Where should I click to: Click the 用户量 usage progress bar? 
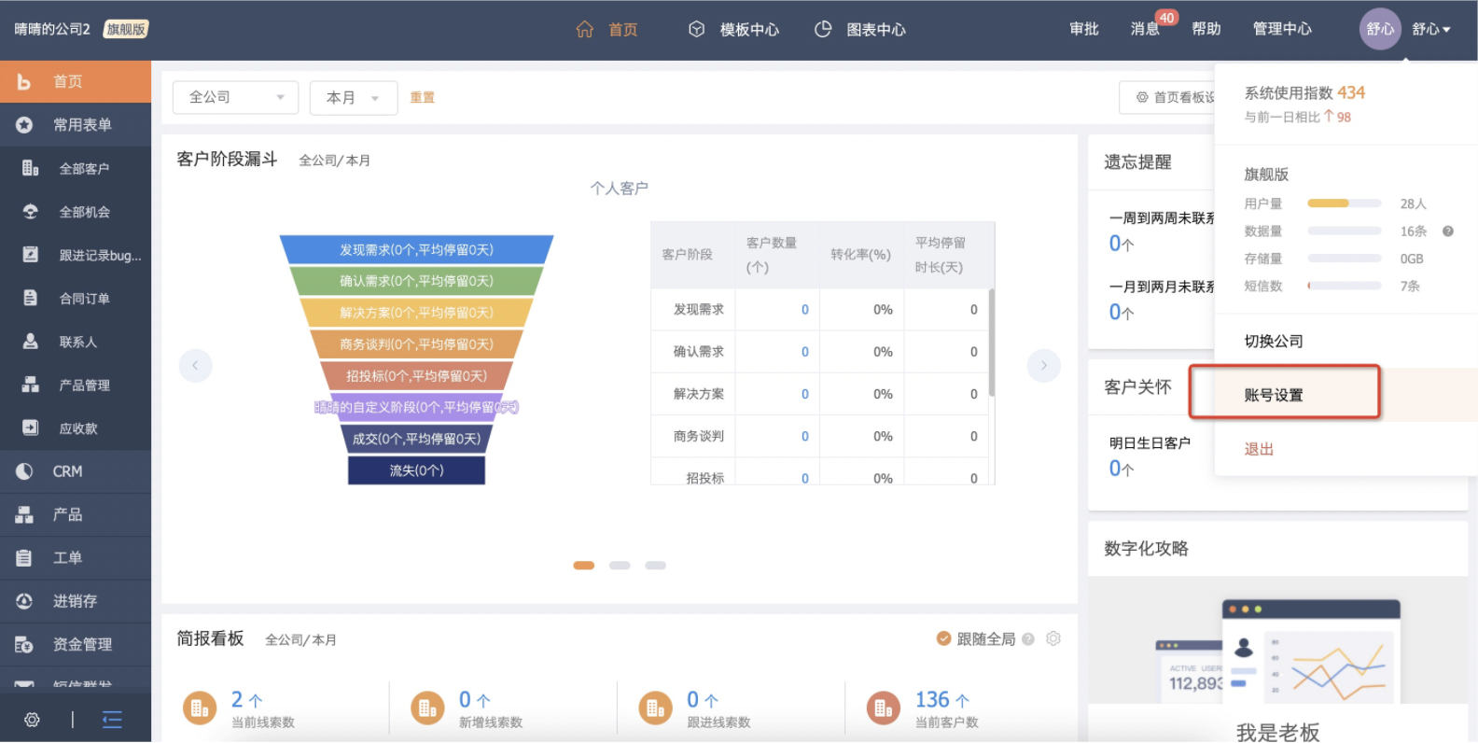(x=1344, y=203)
